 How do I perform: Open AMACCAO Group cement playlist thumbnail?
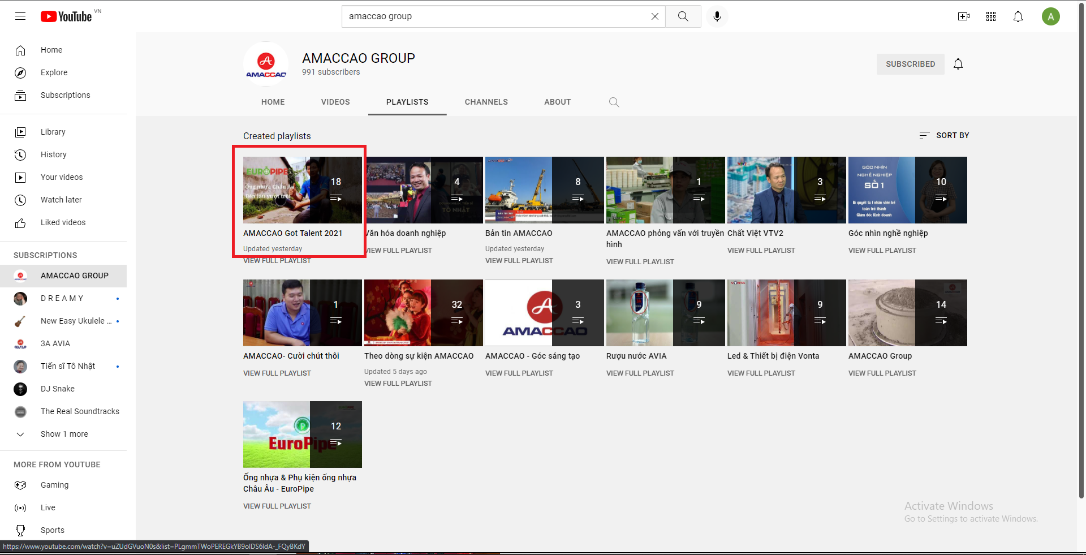tap(908, 313)
